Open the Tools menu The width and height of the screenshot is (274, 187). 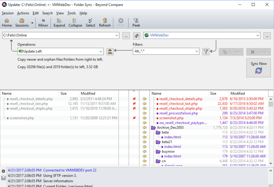[x=72, y=13]
